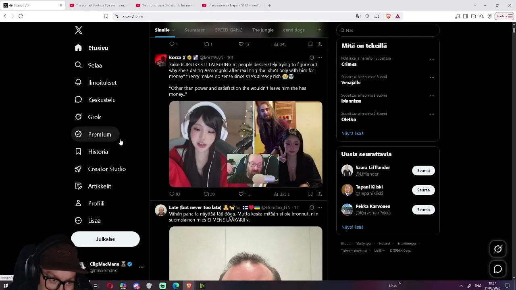Switch to the Ironmouse Situation browser tab
Viewport: 516px width, 290px height.
[x=165, y=5]
